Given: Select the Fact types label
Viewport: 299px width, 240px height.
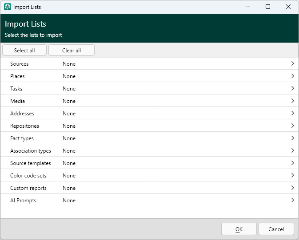Looking at the screenshot, I should tap(22, 138).
